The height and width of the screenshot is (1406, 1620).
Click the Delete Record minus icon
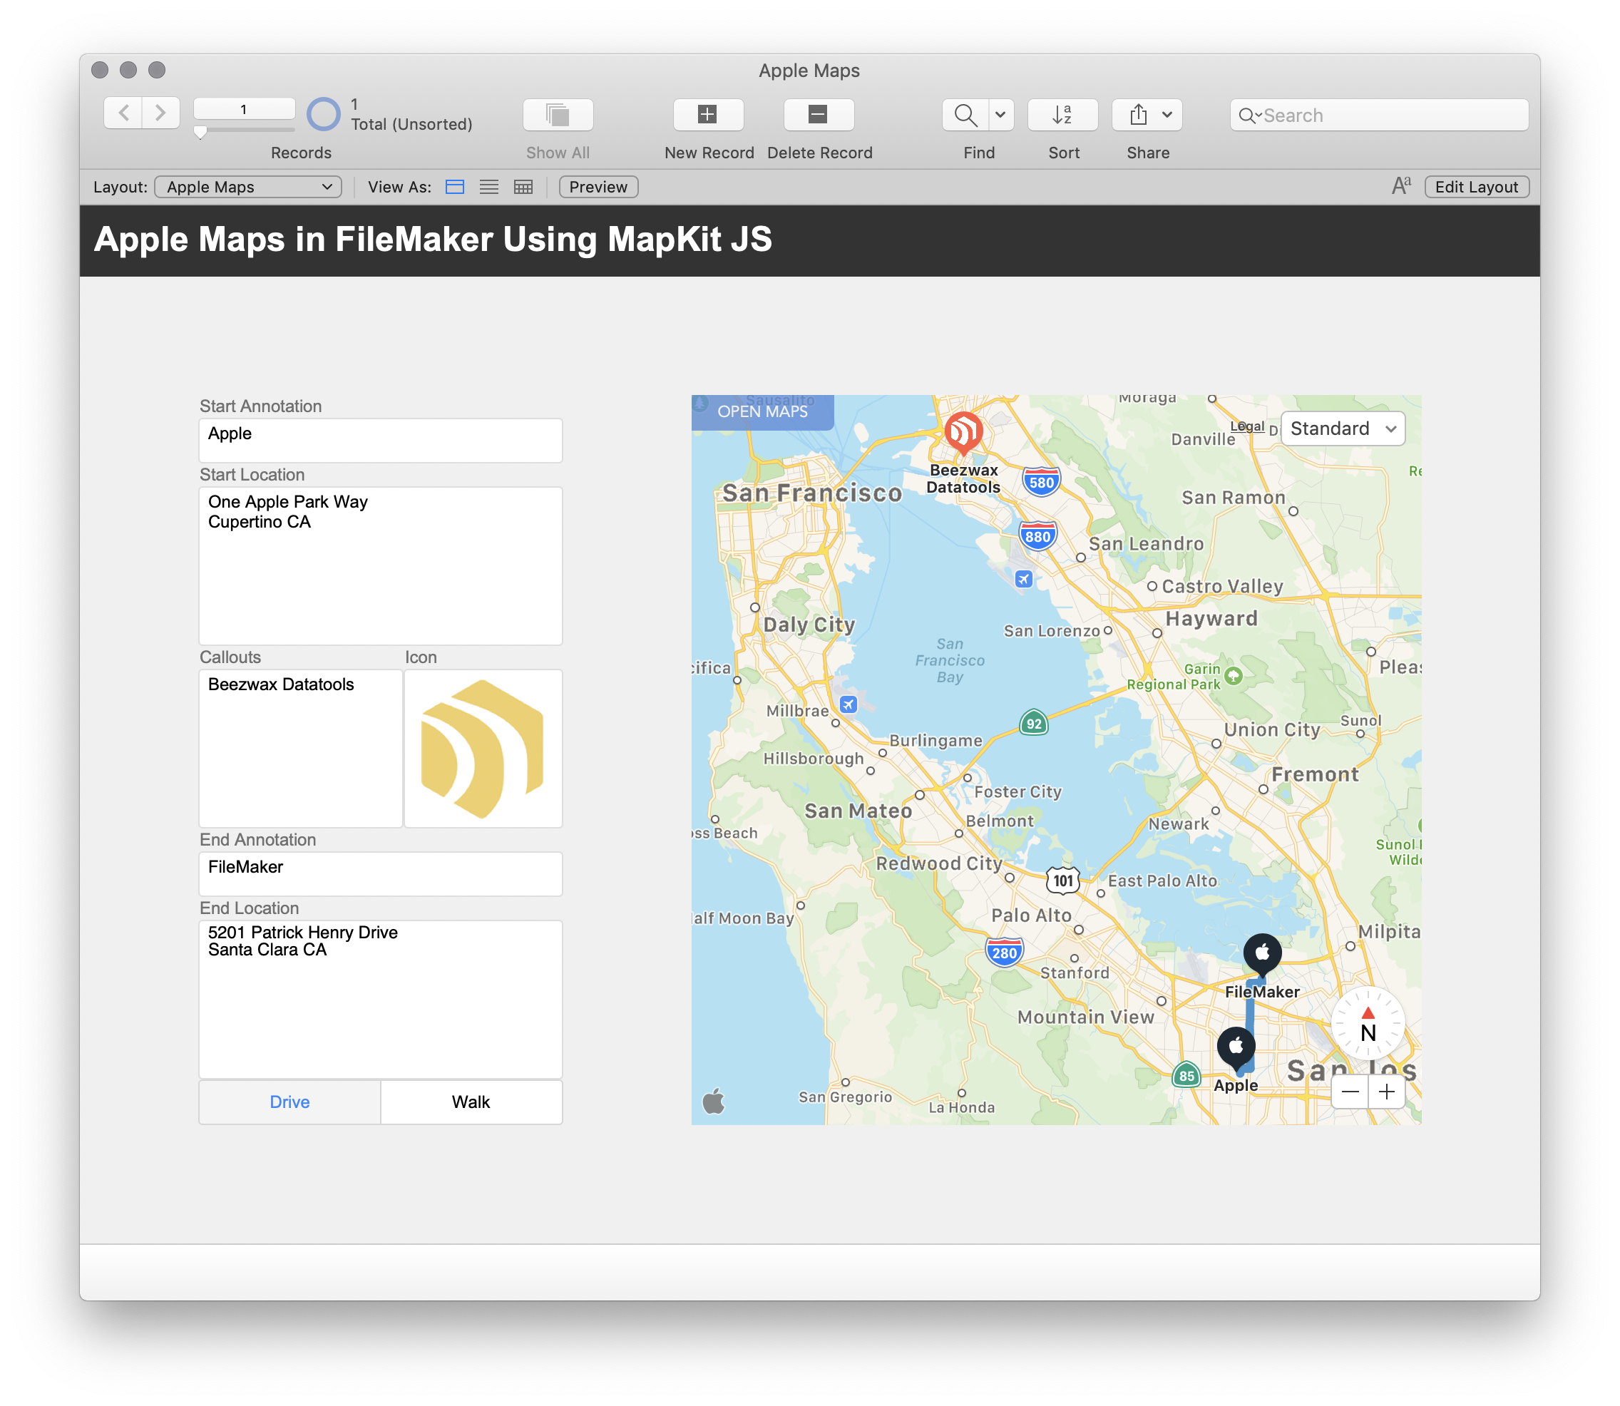pyautogui.click(x=819, y=115)
